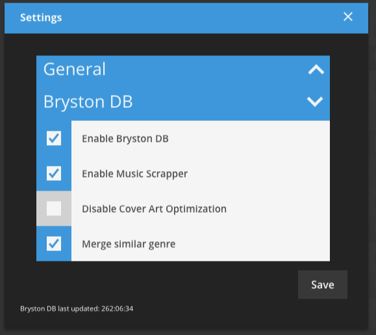Image resolution: width=376 pixels, height=335 pixels.
Task: Click the down chevron beside Bryston DB
Action: pyautogui.click(x=315, y=101)
